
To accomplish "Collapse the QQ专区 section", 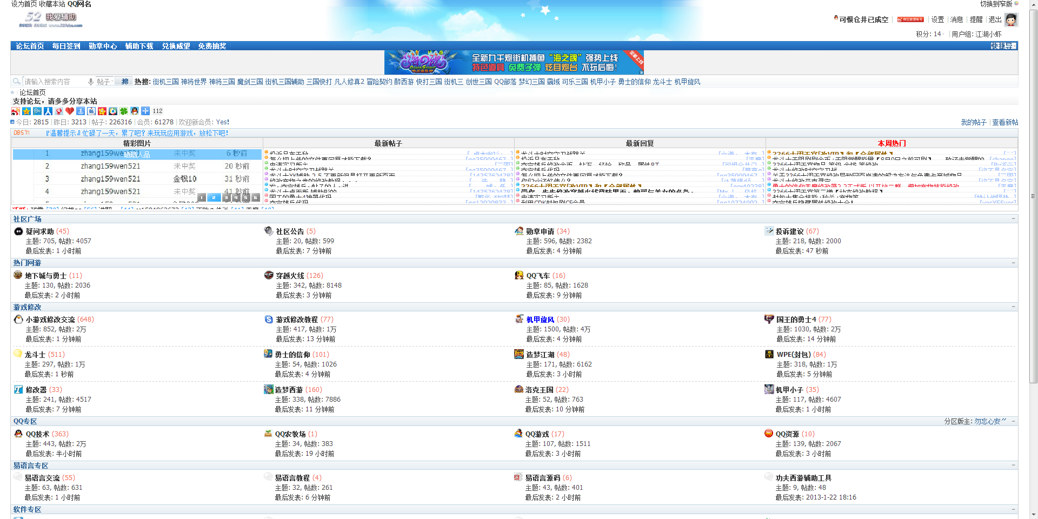I will [1013, 421].
